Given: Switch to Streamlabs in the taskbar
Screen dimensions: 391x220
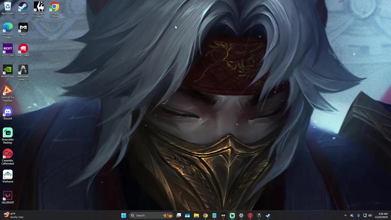Looking at the screenshot, I should tap(232, 215).
